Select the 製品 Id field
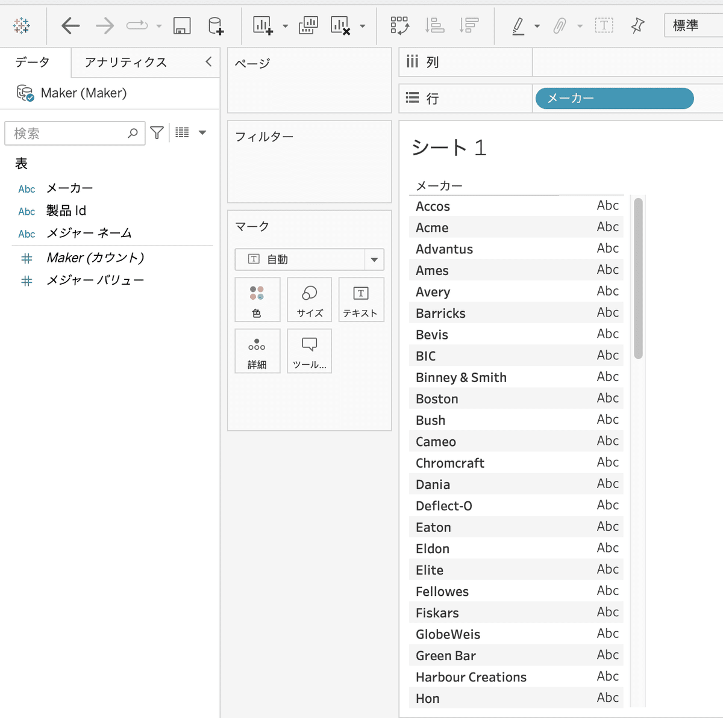Viewport: 723px width, 718px height. 66,211
